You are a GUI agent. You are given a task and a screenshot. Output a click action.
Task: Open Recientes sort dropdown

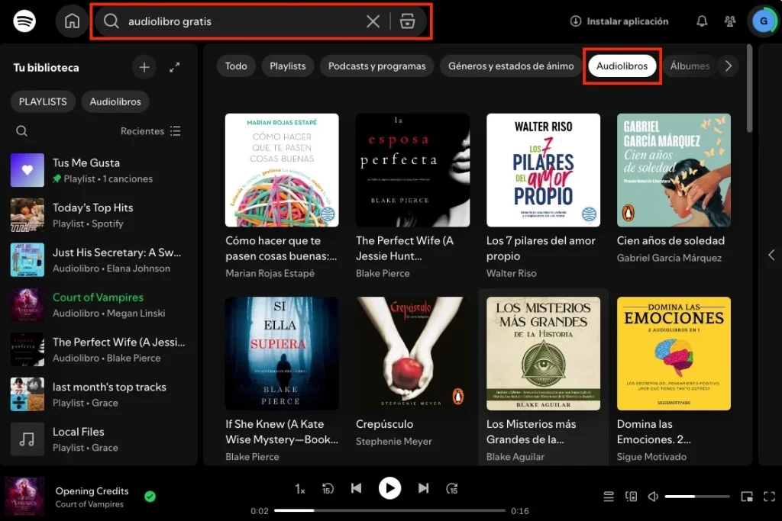tap(150, 131)
